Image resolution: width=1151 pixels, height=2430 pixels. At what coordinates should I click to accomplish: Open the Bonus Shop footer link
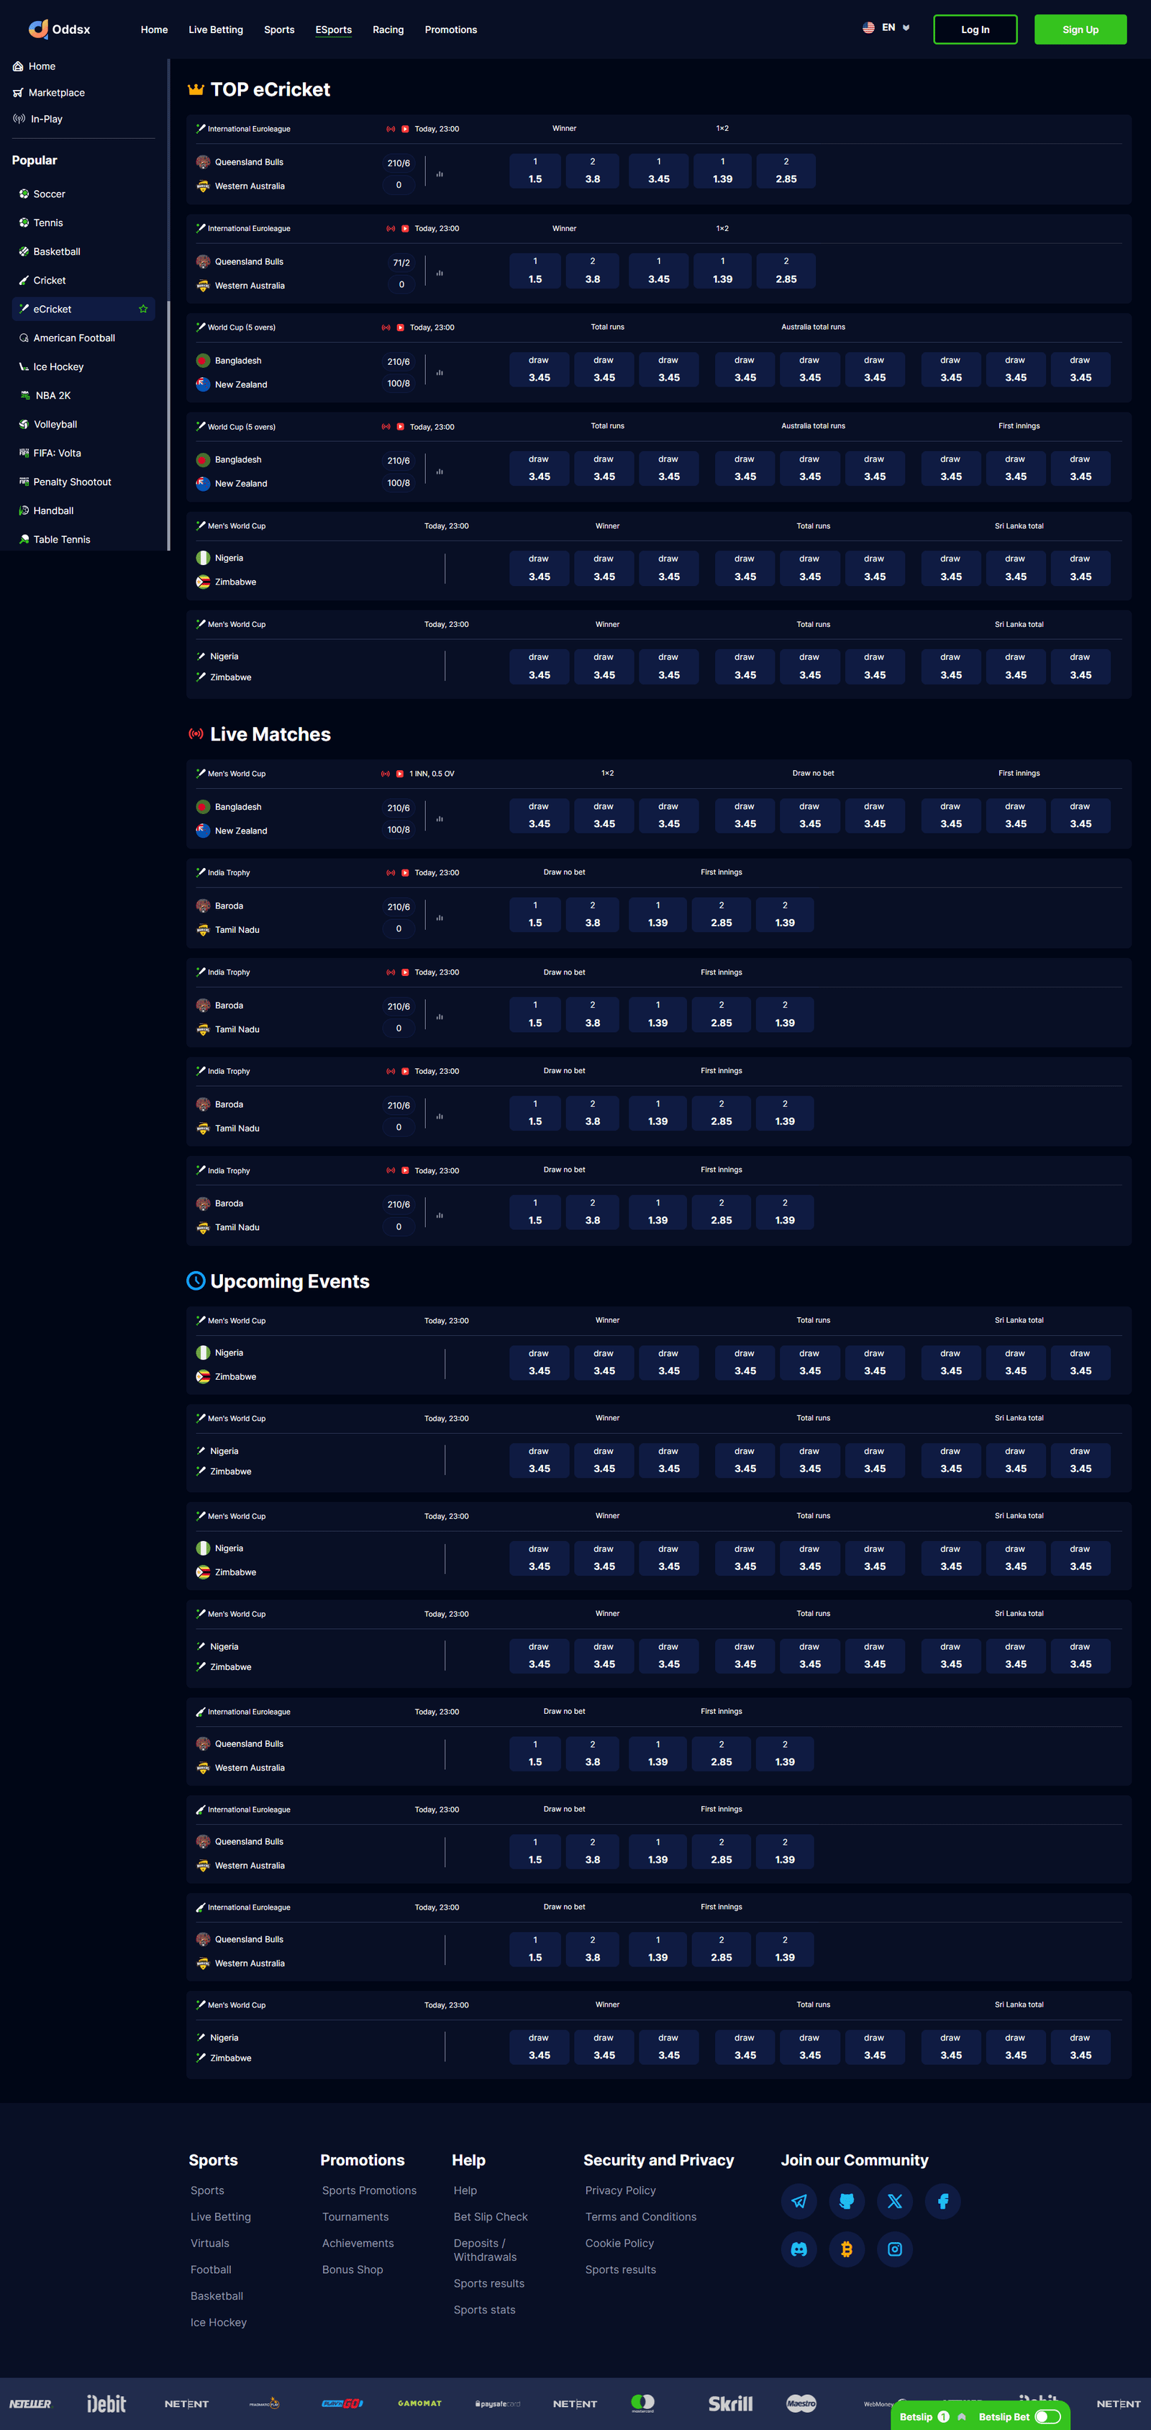[x=352, y=2269]
